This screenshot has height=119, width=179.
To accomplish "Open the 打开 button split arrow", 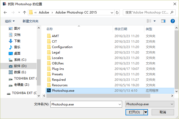I will [146, 112].
